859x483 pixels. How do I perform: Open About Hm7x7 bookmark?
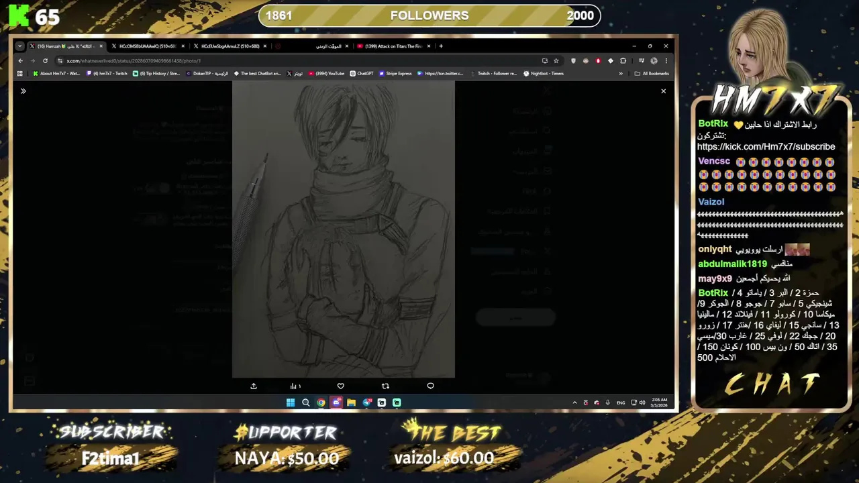coord(56,74)
